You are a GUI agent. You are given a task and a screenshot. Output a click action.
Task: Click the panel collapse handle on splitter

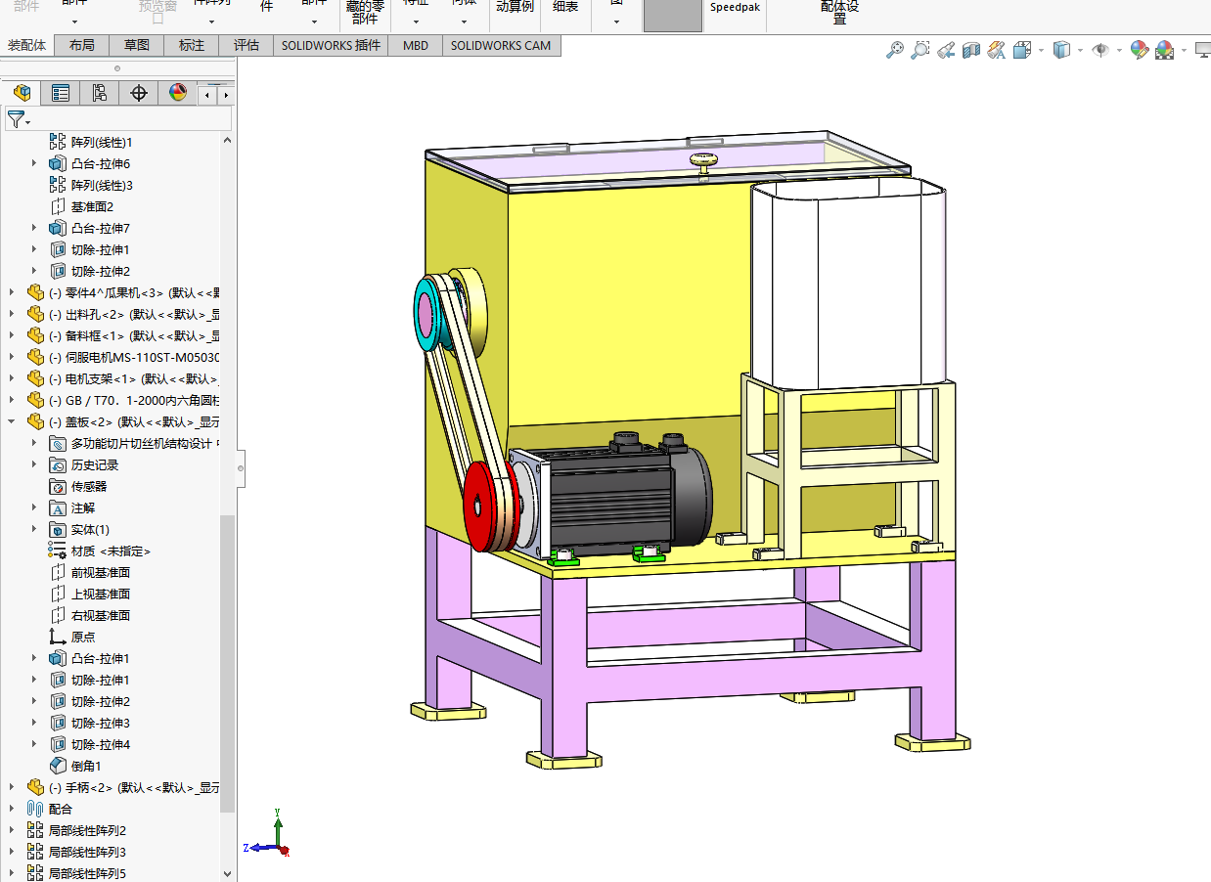point(242,469)
